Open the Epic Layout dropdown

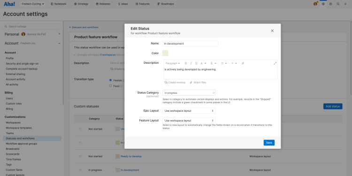[189, 111]
